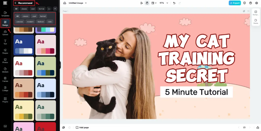This screenshot has height=131, width=261.
Task: Apply the yellow theme with green Aa
Action: [x=24, y=110]
